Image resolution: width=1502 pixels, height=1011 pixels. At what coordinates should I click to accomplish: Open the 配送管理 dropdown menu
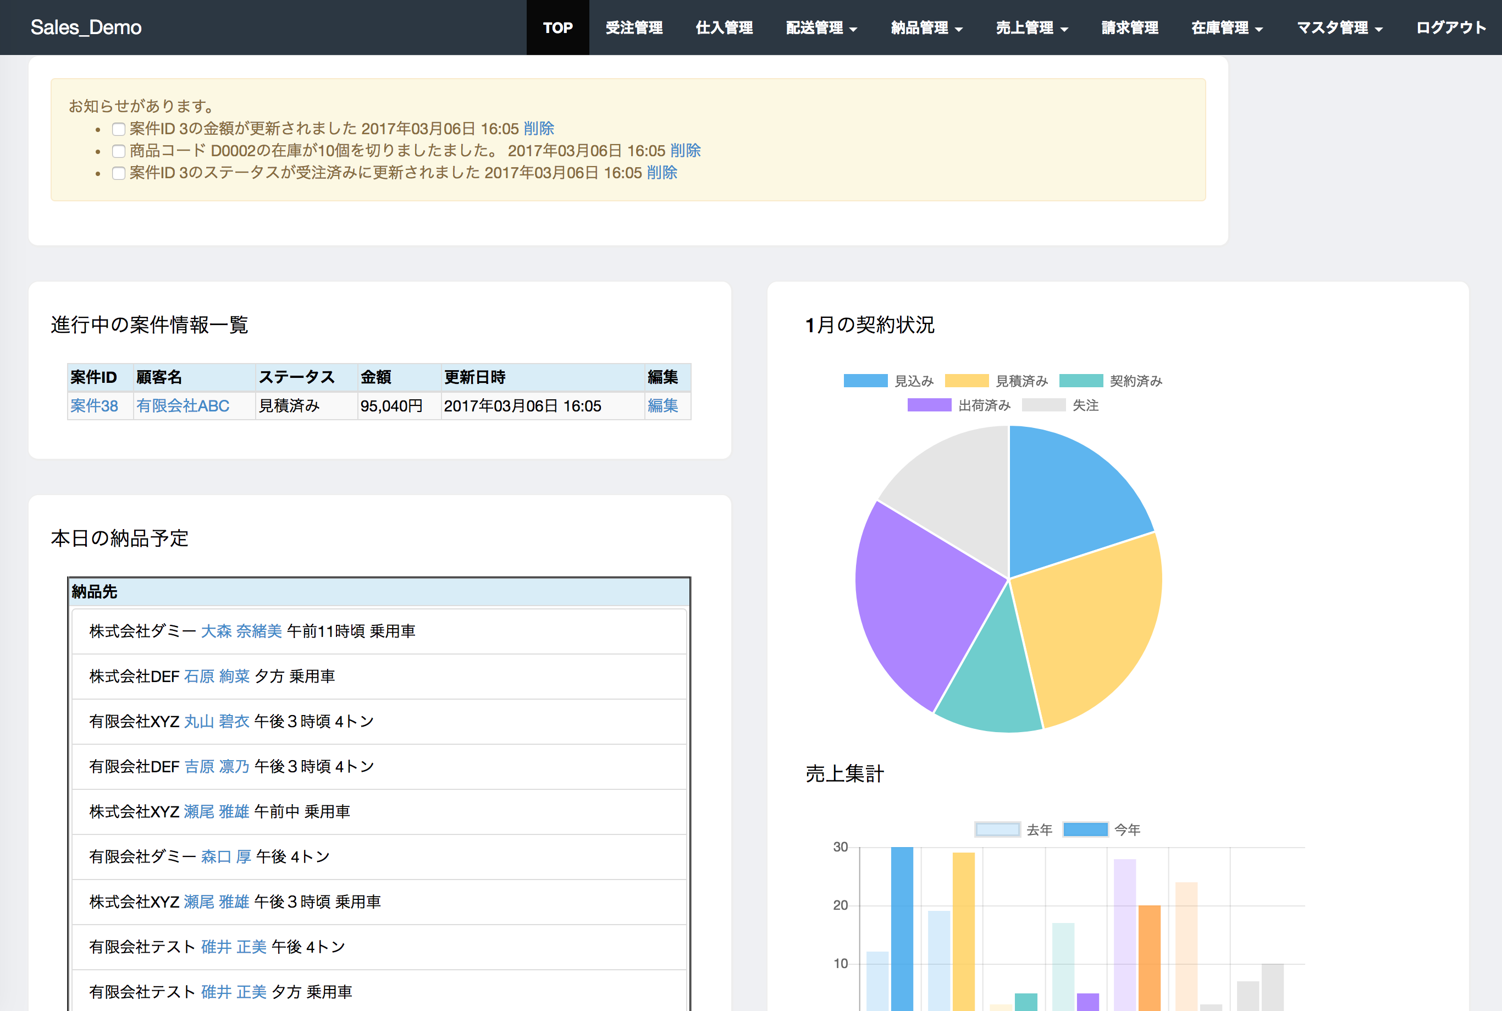[x=821, y=28]
